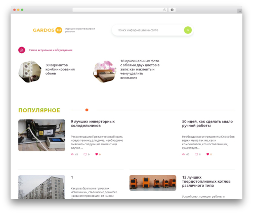The height and width of the screenshot is (214, 253).
Task: Open '15 лучших твердотопливных котлов' article
Action: pyautogui.click(x=206, y=182)
